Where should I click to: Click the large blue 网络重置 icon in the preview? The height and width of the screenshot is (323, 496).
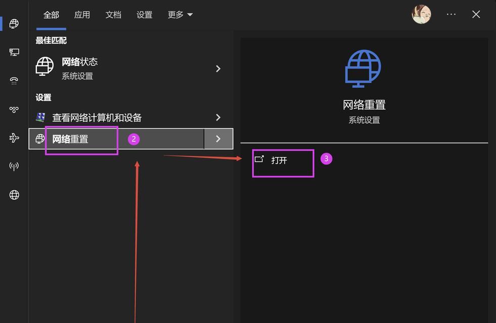[x=363, y=69]
